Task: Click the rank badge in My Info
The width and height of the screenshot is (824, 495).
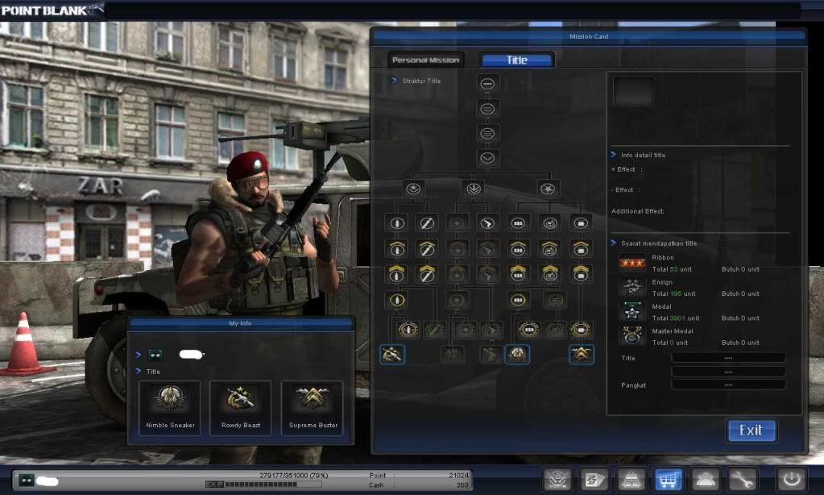Action: (x=155, y=355)
